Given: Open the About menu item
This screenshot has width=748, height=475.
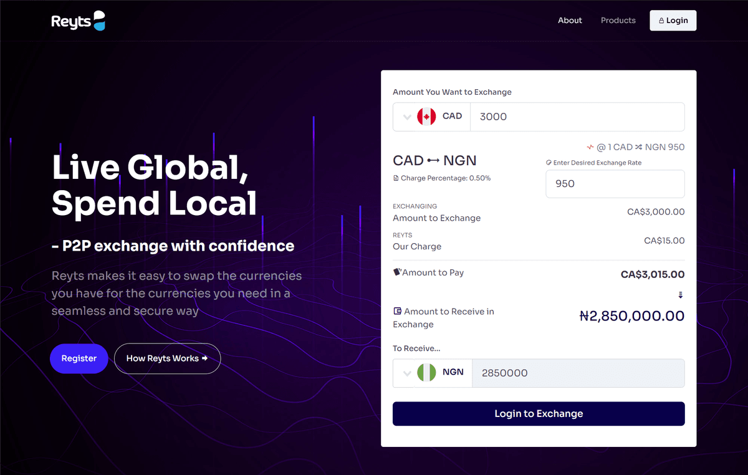Looking at the screenshot, I should click(570, 21).
